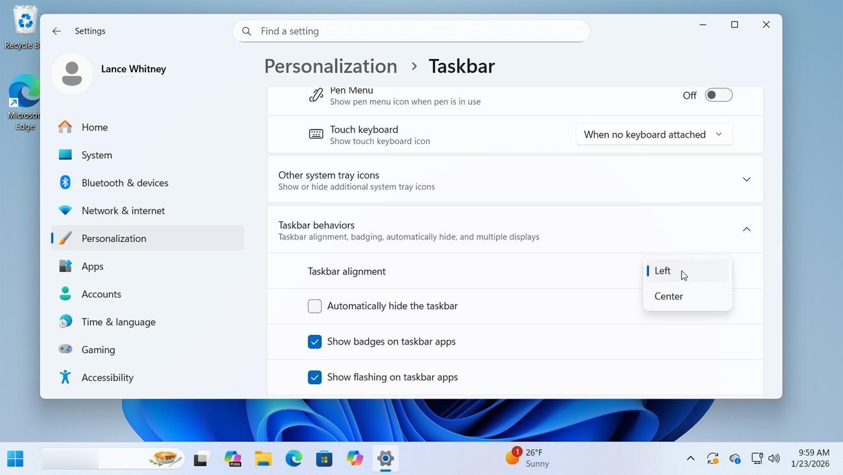Open the weather widget showing 26°F Sunny
Screen dimensions: 843x475
(528, 458)
